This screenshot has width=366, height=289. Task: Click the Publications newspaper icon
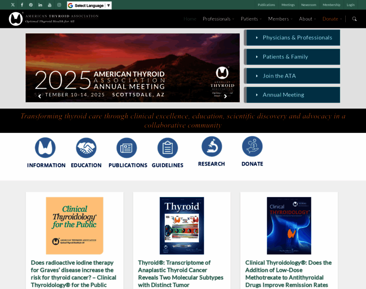point(127,148)
